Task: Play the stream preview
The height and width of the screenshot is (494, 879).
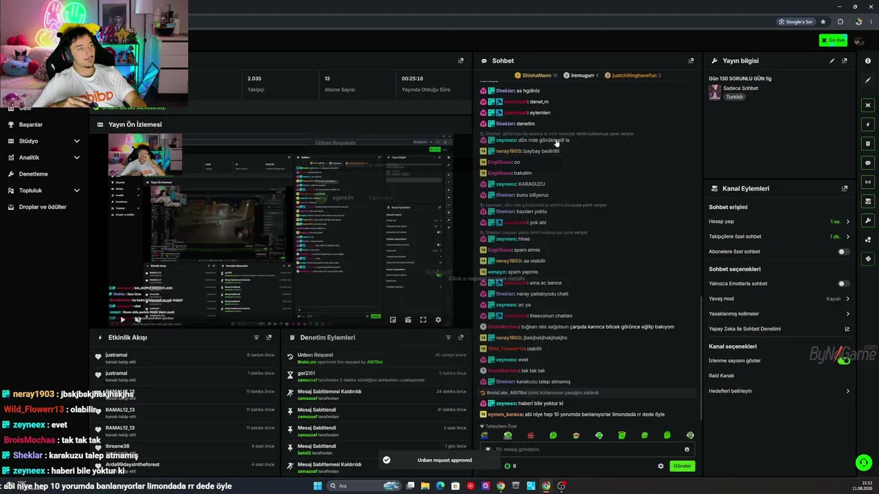Action: [123, 320]
